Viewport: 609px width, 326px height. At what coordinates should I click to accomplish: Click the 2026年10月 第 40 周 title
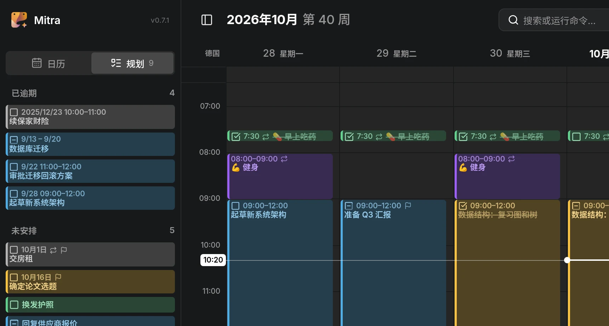click(x=288, y=20)
